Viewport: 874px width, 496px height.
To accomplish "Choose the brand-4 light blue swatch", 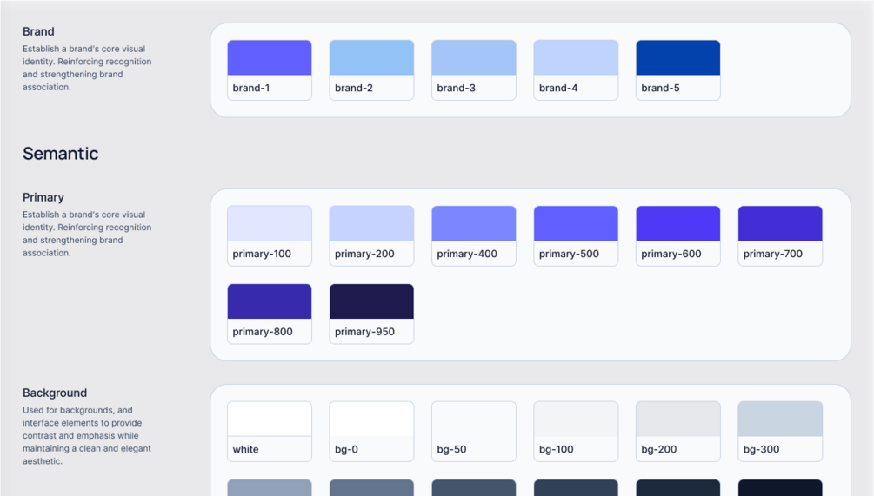I will [576, 70].
